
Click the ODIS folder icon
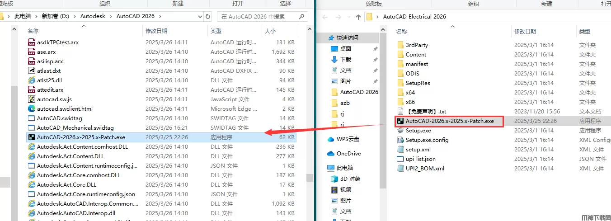[x=400, y=73]
